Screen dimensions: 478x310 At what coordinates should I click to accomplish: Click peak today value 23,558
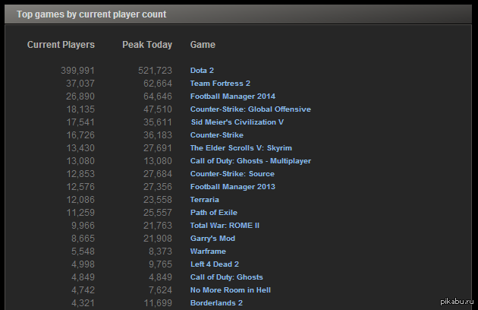click(158, 199)
